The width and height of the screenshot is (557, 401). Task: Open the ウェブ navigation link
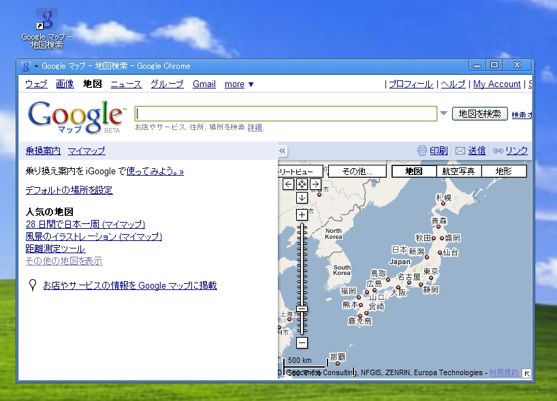click(36, 84)
